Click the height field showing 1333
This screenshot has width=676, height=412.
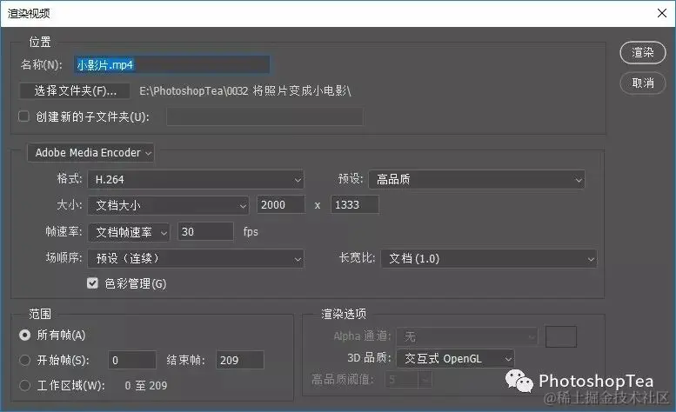click(355, 205)
